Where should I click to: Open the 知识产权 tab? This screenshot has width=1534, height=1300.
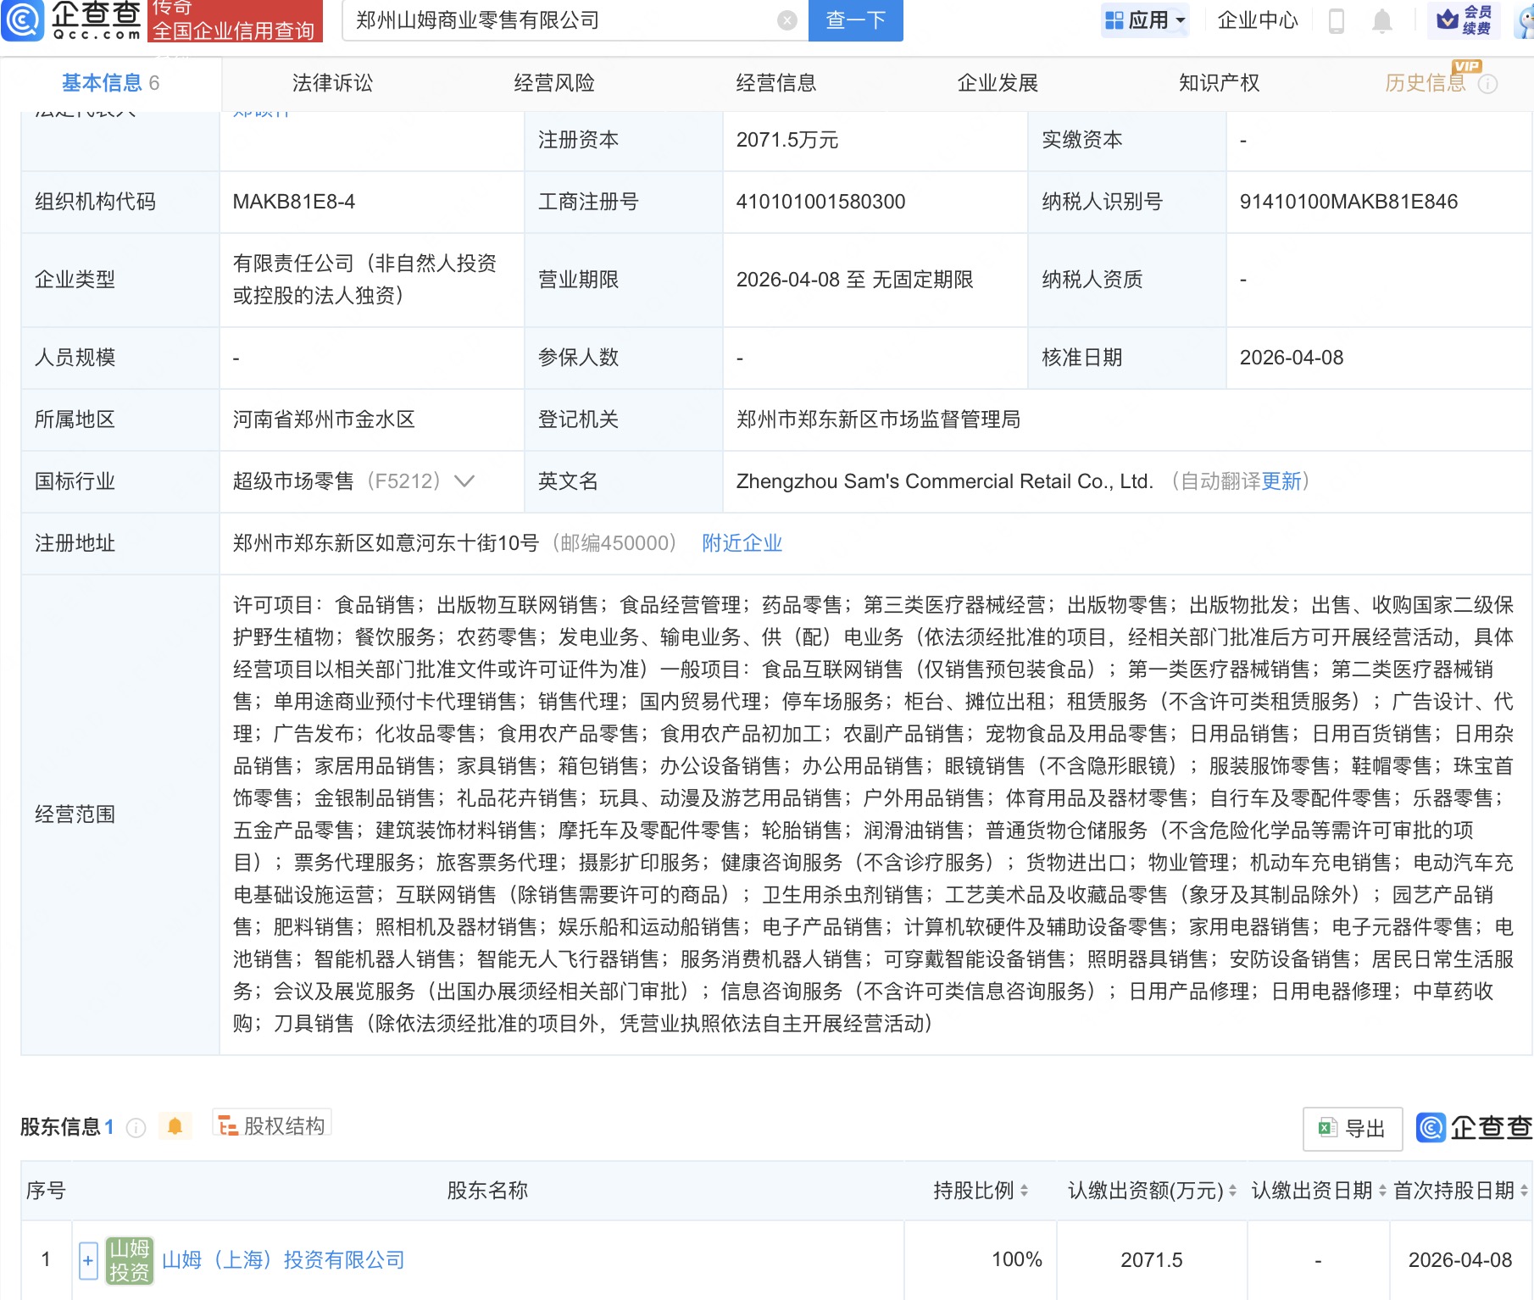click(x=1219, y=83)
